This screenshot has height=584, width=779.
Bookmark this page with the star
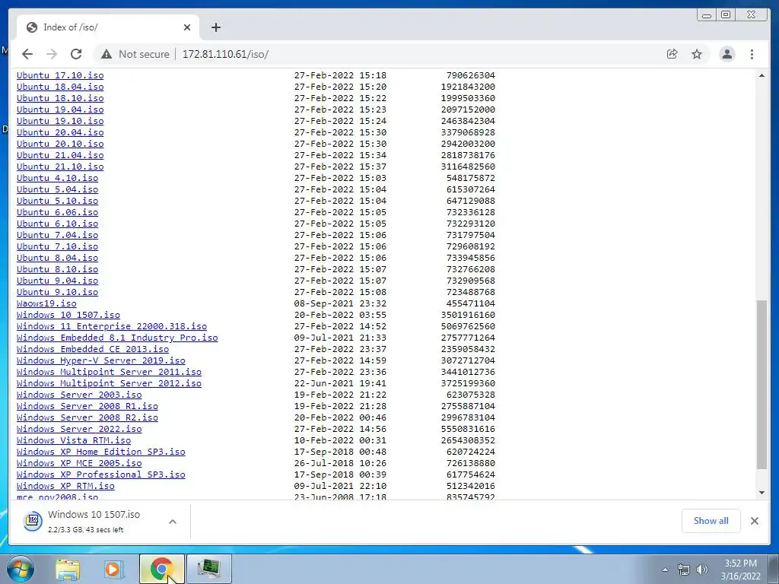click(x=697, y=54)
